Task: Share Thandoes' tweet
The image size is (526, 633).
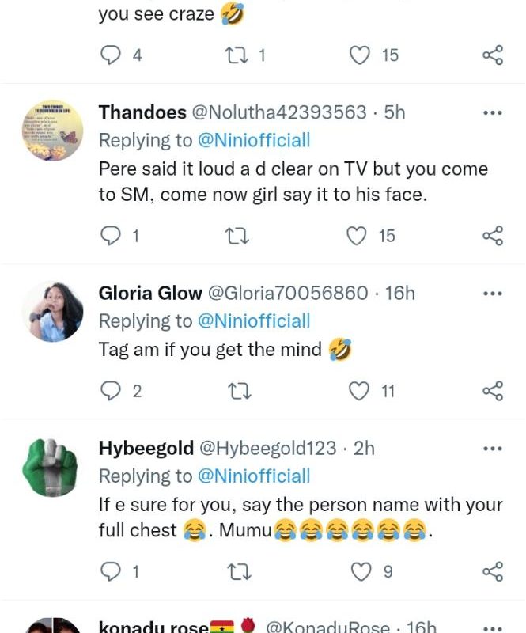Action: [x=492, y=236]
